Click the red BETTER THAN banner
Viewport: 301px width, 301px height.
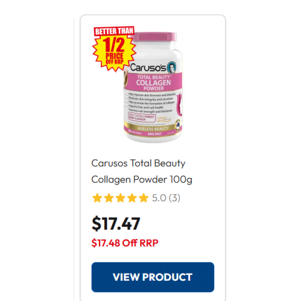pos(114,31)
